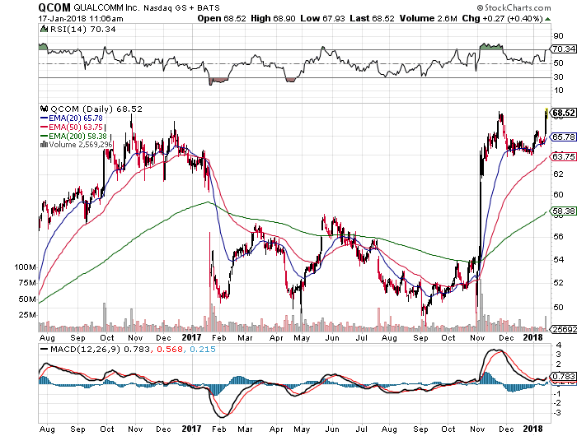
Task: Click the green EMA(200) line marker
Action: pyautogui.click(x=44, y=136)
